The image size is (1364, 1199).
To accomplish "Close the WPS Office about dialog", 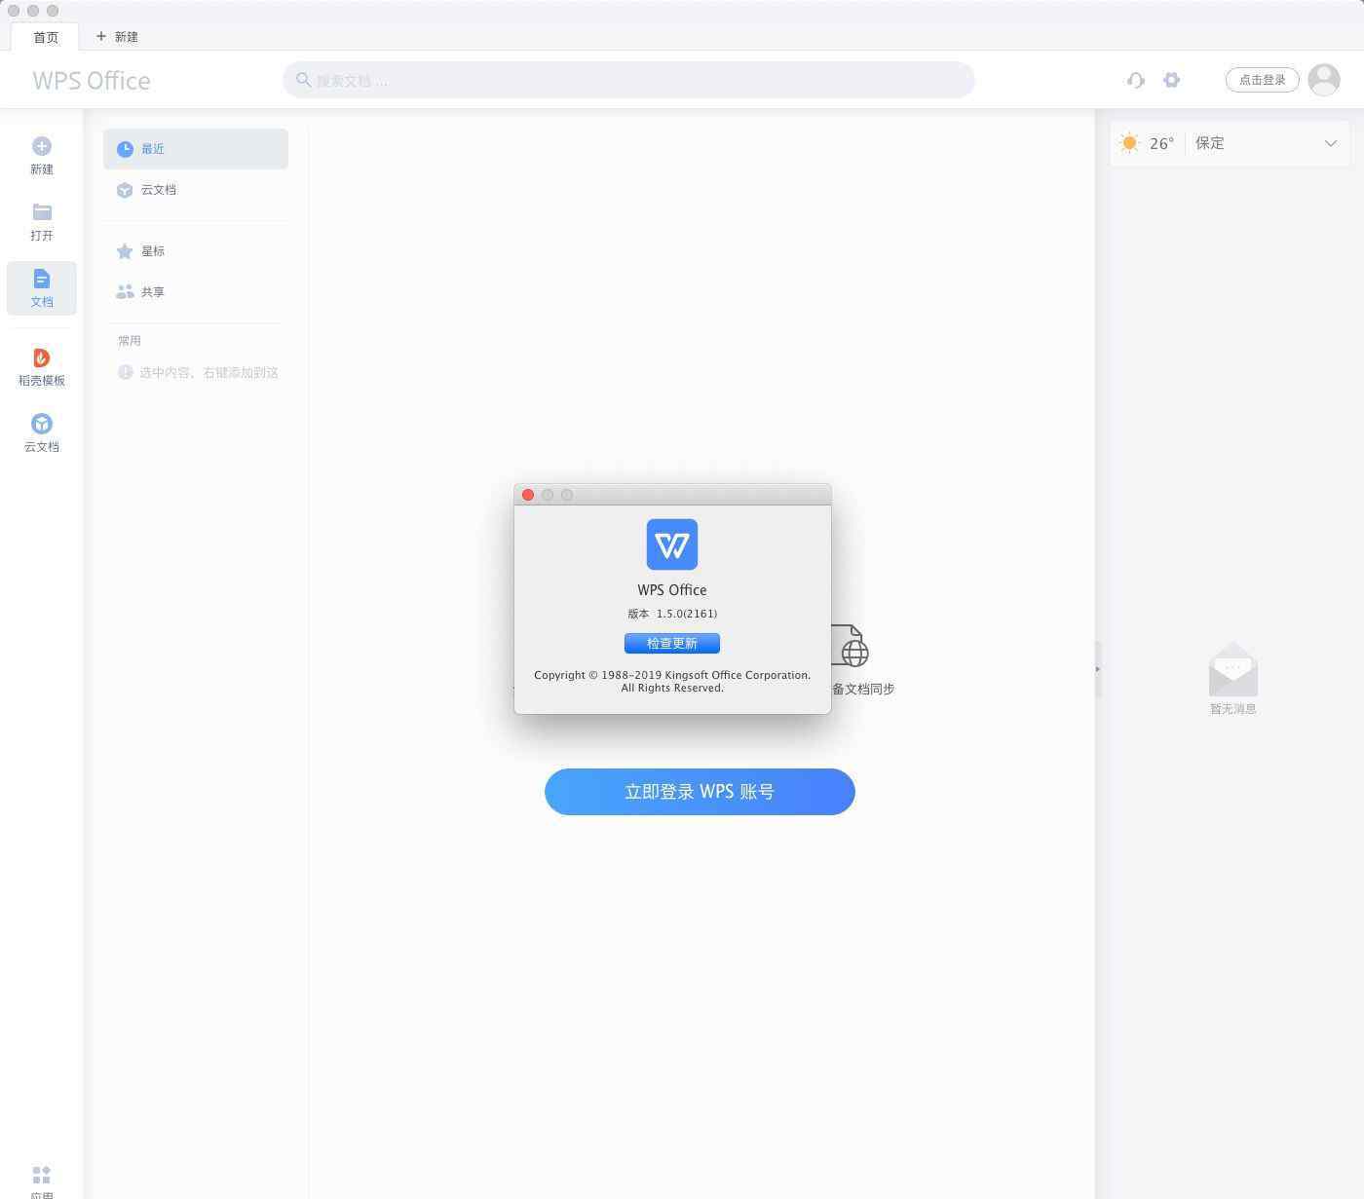I will (x=528, y=495).
